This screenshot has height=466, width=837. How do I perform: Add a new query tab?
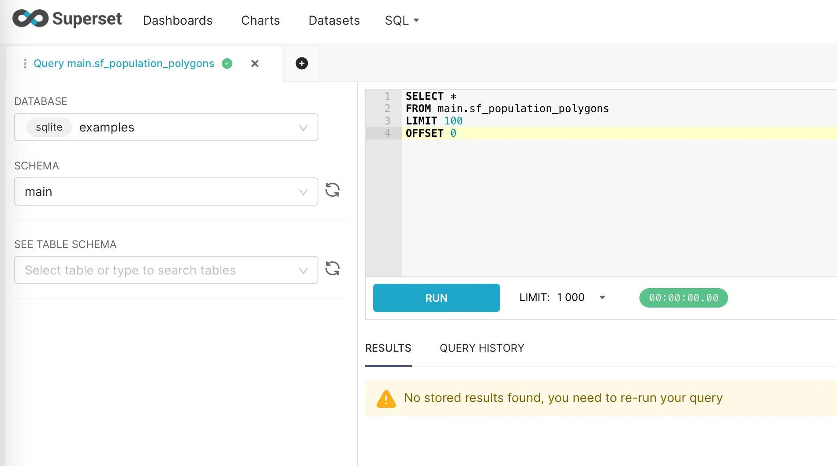[x=302, y=64]
